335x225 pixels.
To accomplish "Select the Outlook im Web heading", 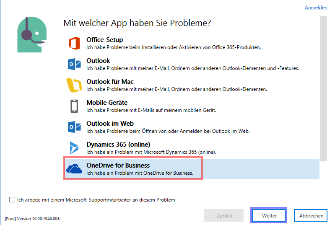I will point(110,123).
